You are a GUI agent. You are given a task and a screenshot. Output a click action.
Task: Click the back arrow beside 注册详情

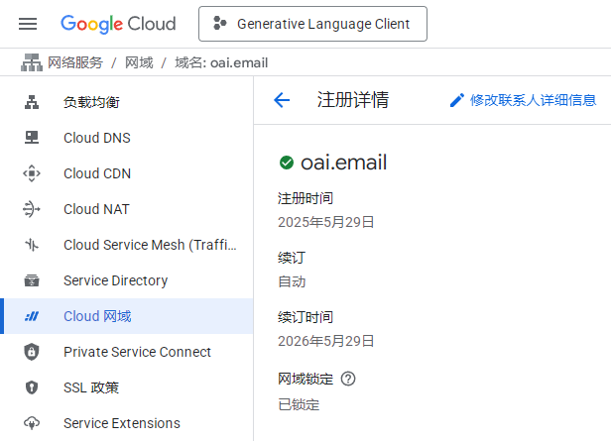(x=282, y=100)
